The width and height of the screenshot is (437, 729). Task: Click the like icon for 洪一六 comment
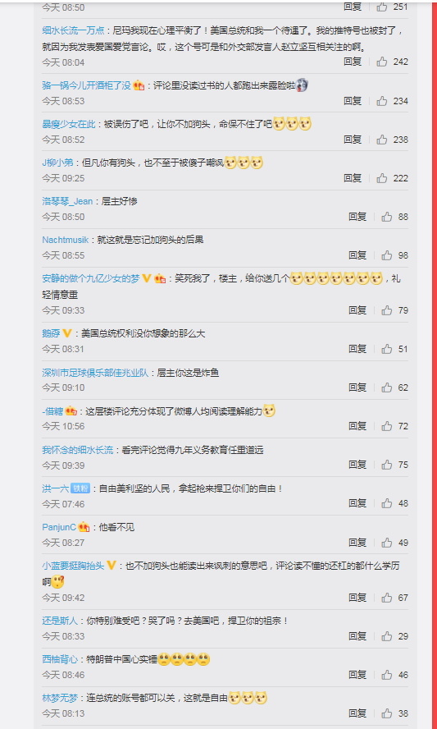click(x=386, y=503)
